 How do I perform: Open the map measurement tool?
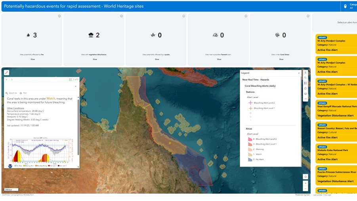[x=7, y=73]
